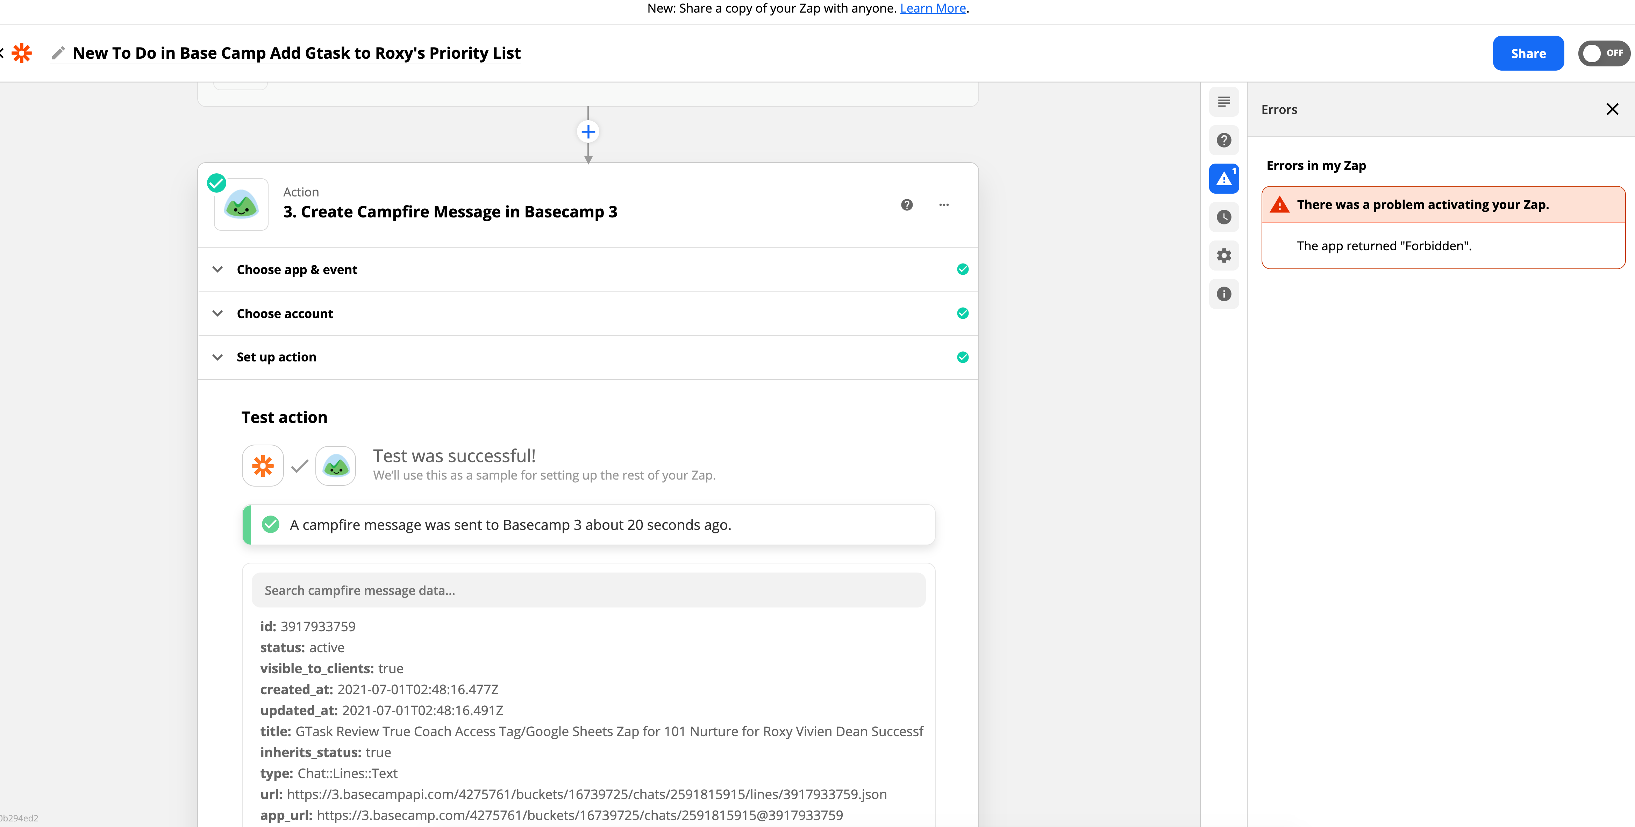Add a step with the plus button

(588, 132)
